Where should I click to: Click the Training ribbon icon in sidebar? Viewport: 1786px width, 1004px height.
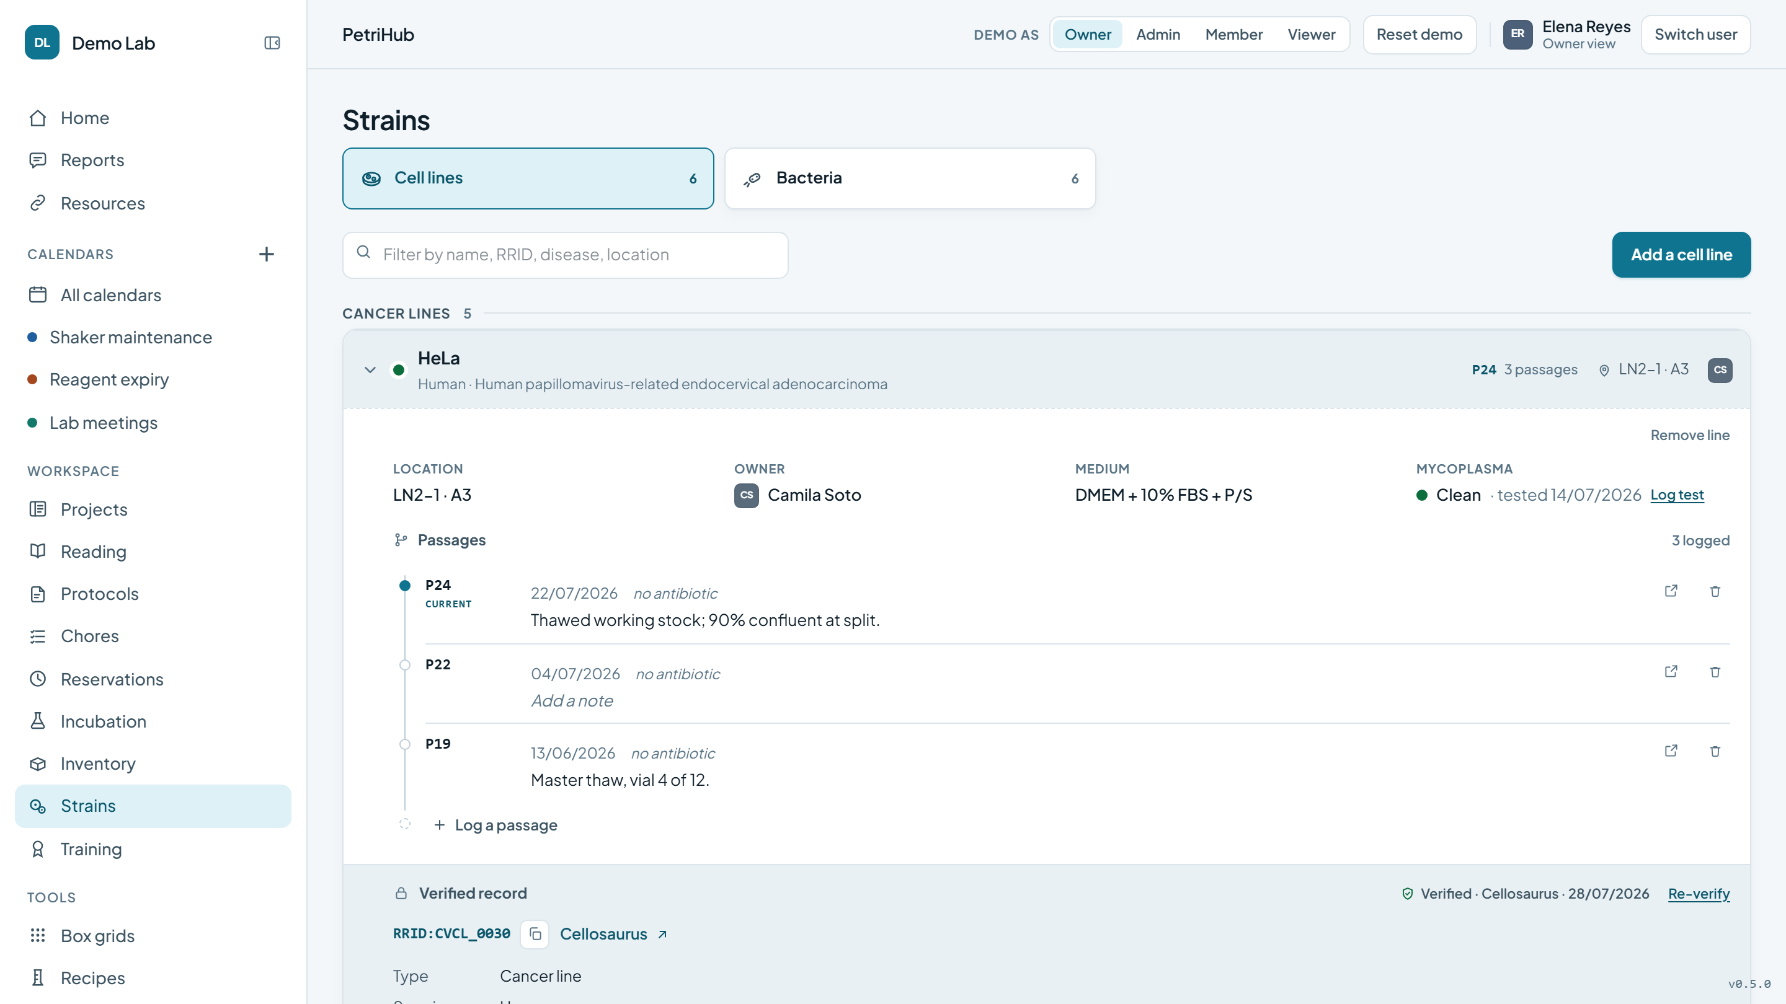click(x=38, y=849)
